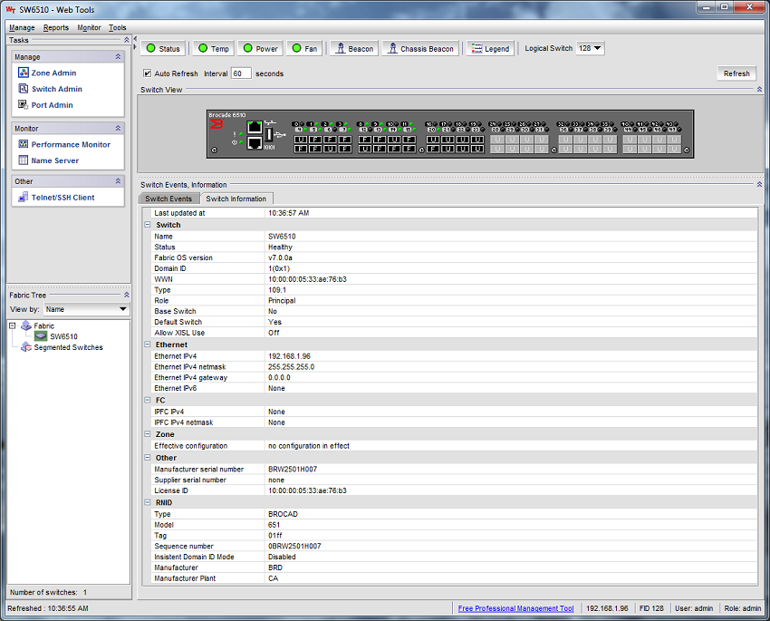
Task: Click the serial number BRW2501H007
Action: 293,470
